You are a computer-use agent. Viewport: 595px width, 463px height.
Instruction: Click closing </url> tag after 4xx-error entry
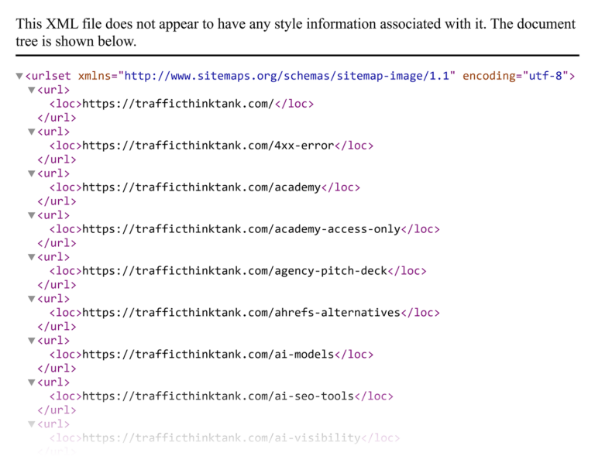(57, 159)
